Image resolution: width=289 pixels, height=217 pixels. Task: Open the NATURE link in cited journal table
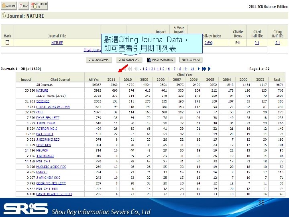tap(42, 90)
